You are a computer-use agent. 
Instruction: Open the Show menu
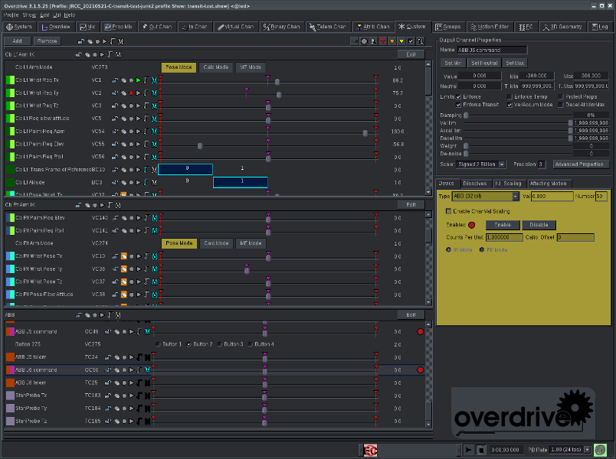pos(29,15)
